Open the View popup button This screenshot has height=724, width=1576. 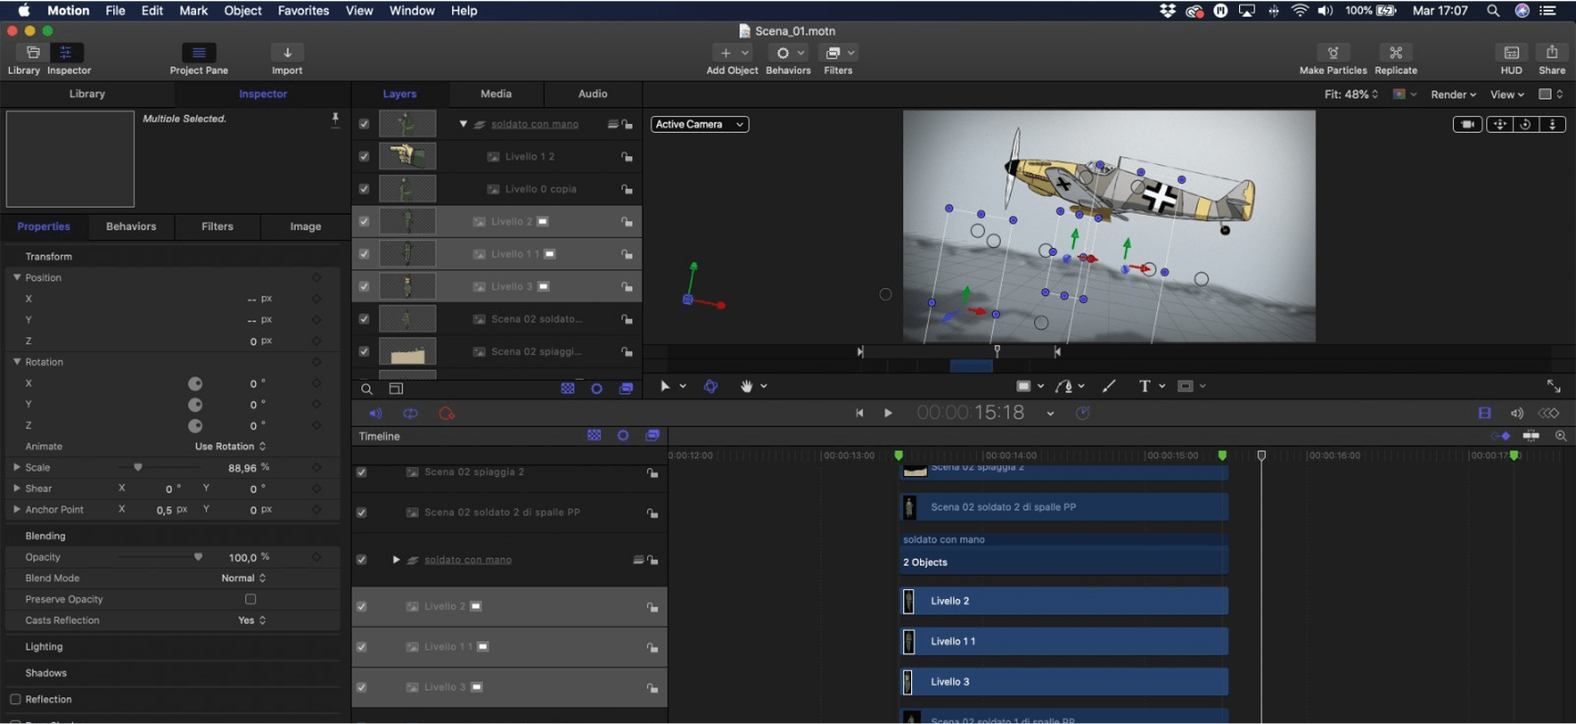[1507, 94]
